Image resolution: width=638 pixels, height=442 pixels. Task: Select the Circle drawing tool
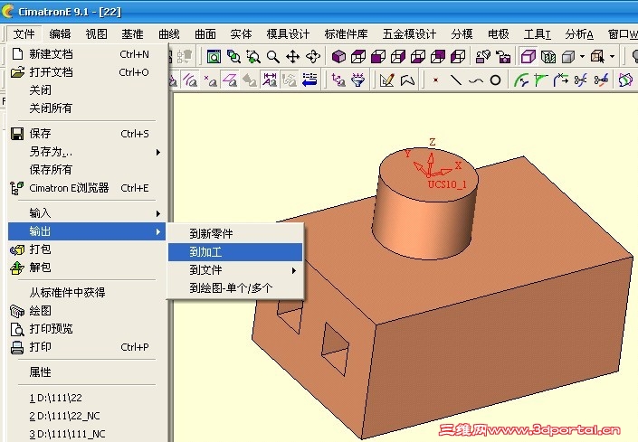coord(495,80)
